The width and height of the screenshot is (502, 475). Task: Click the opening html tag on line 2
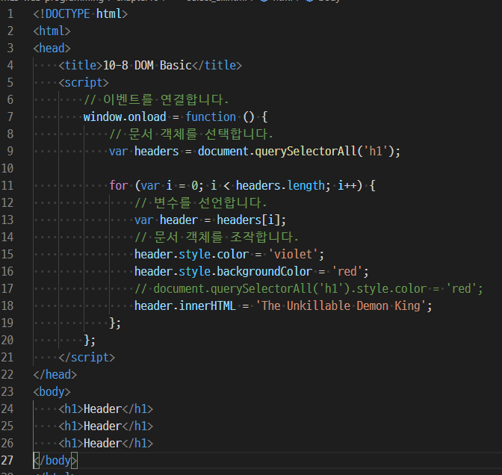coord(52,31)
